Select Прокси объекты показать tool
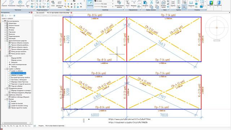The height and width of the screenshot is (130, 231). [x=20, y=43]
